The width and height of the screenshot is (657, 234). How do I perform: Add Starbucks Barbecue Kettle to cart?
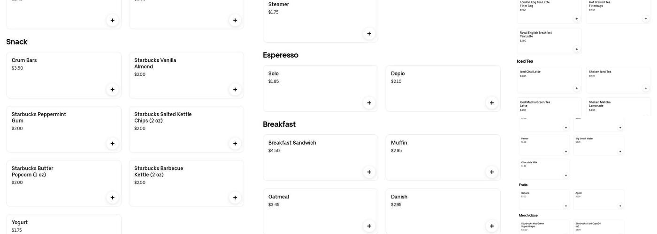click(x=235, y=197)
